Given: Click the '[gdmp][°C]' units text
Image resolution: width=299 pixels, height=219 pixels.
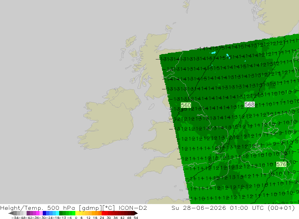Looking at the screenshot, I should click(x=97, y=208).
